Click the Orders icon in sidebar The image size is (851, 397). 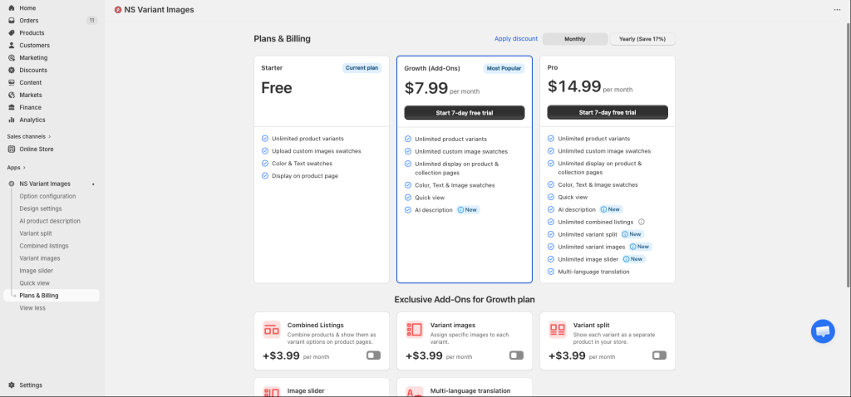point(12,20)
